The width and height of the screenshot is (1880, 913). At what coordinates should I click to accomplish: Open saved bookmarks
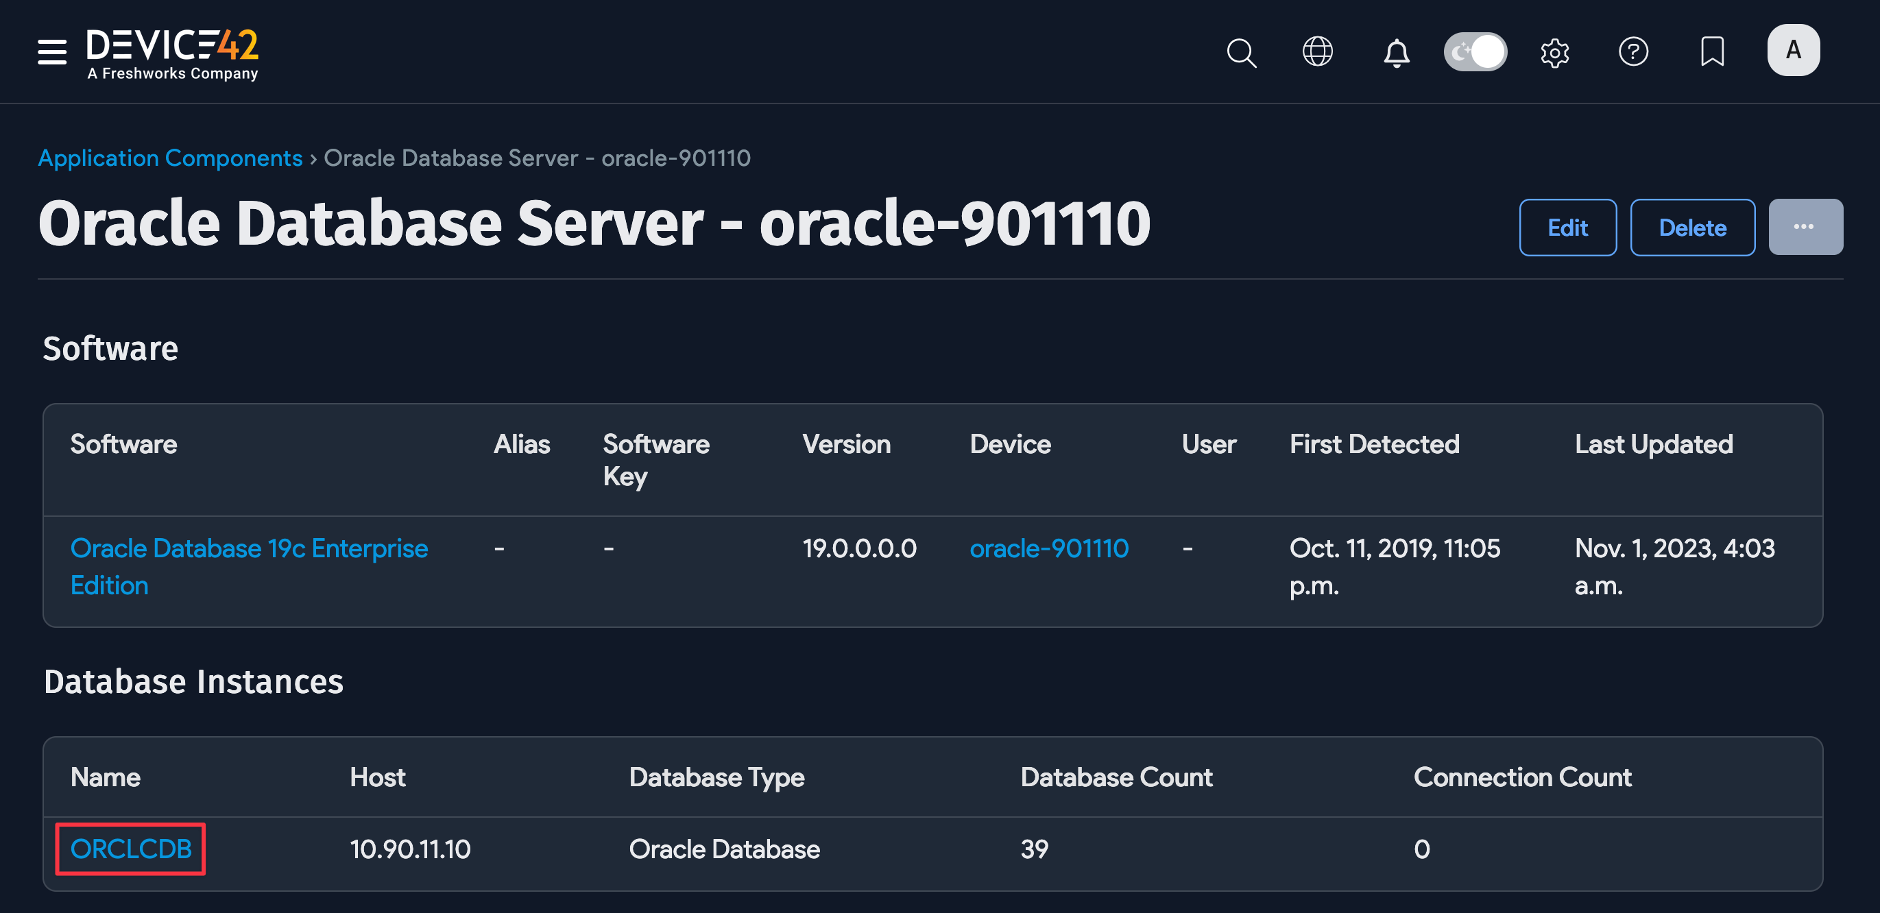[1712, 52]
